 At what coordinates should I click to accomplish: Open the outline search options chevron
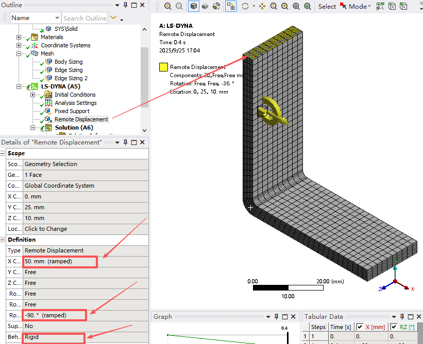[x=113, y=18]
